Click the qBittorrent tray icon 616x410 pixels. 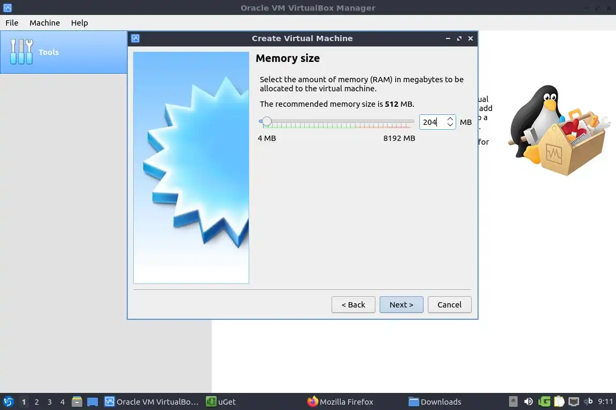(588, 401)
